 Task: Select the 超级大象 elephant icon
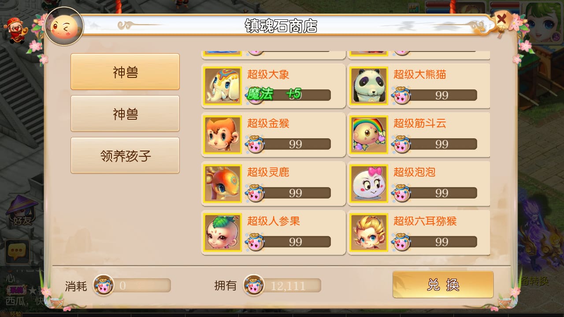point(223,86)
